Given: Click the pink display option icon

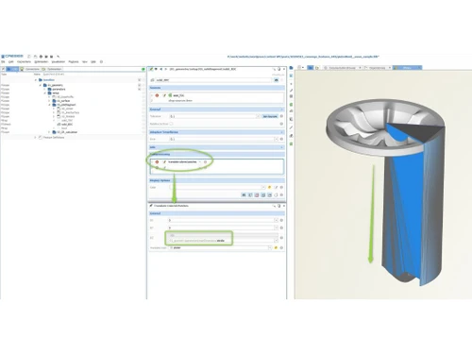Looking at the screenshot, I should [257, 195].
